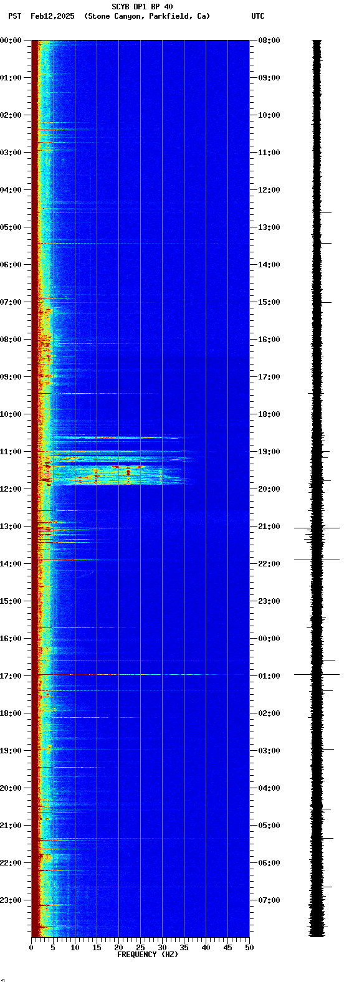Click the '18:00' UTC axis label
Image resolution: width=344 pixels, height=987 pixels.
click(x=269, y=414)
